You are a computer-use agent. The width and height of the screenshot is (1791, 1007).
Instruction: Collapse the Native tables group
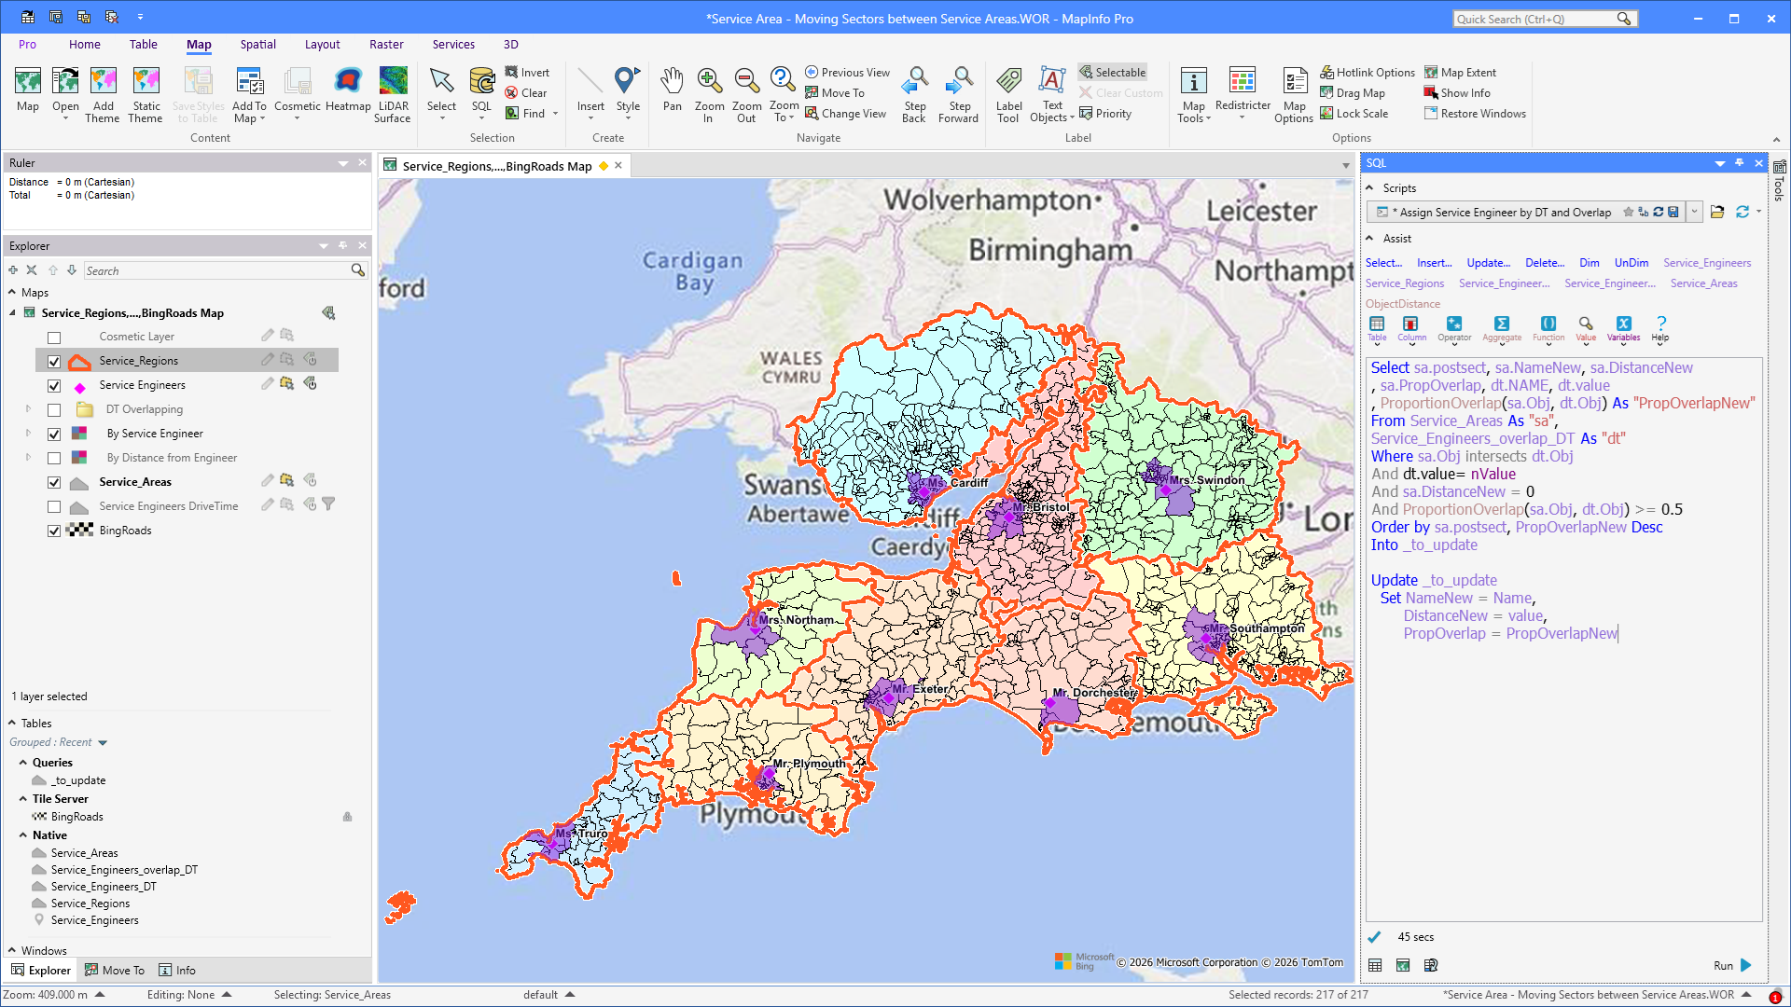[23, 835]
